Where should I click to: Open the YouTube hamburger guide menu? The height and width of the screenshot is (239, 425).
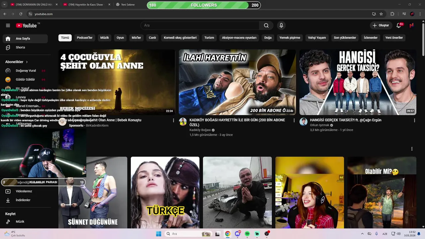pyautogui.click(x=8, y=25)
